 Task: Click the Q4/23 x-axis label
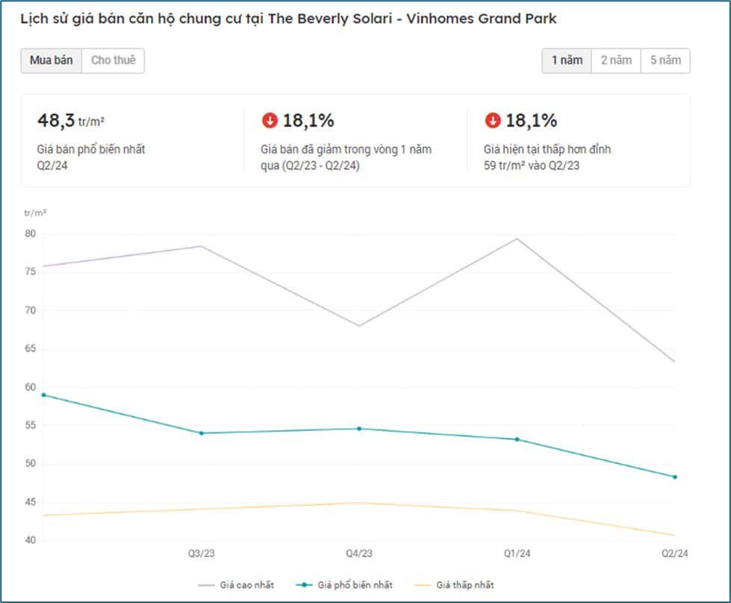[x=359, y=554]
